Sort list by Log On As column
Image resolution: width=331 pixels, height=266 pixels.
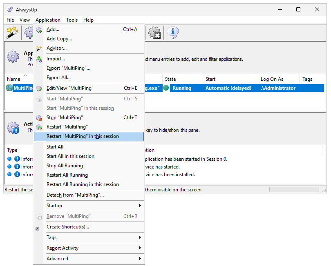279,79
